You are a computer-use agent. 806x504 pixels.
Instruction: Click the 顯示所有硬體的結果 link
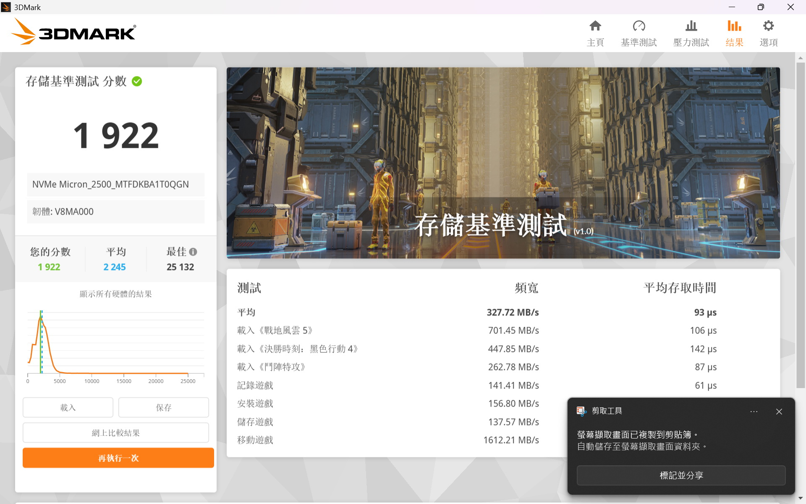click(x=116, y=294)
